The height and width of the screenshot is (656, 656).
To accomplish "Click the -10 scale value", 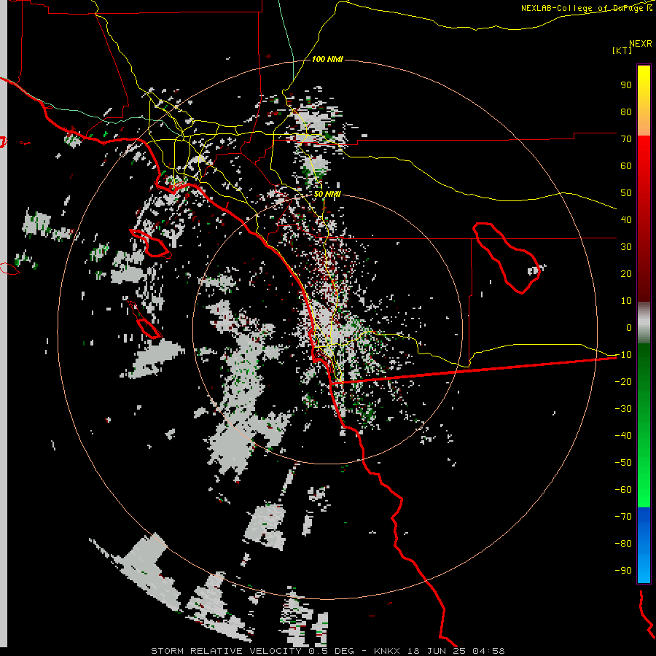I will click(x=623, y=355).
